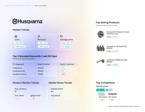Select the 4% teal market share bar
Image resolution: width=145 pixels, height=112 pixels.
[x=100, y=90]
